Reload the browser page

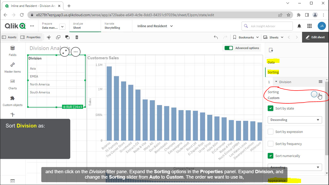(x=22, y=15)
